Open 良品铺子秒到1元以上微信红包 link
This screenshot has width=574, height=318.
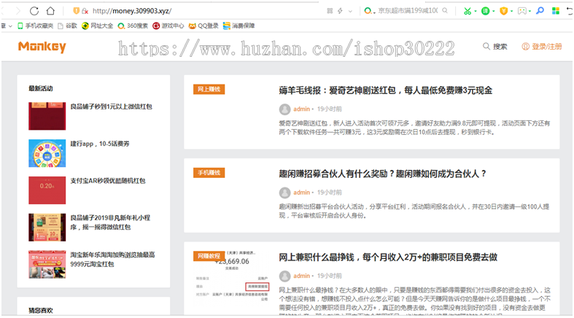click(112, 106)
